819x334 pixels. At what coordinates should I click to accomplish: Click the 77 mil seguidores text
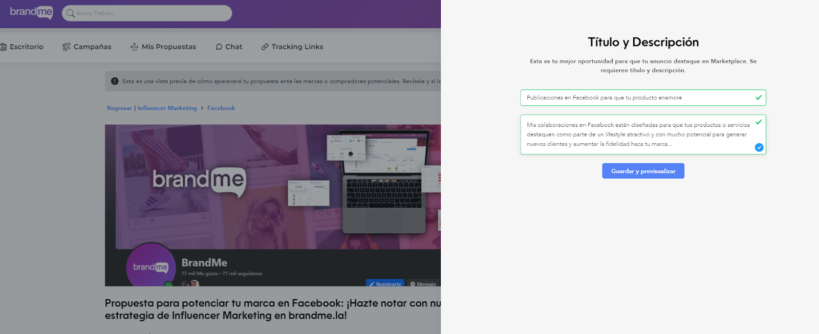[243, 274]
